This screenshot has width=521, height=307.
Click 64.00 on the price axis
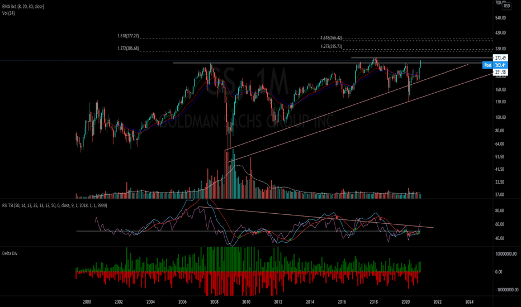tap(500, 144)
